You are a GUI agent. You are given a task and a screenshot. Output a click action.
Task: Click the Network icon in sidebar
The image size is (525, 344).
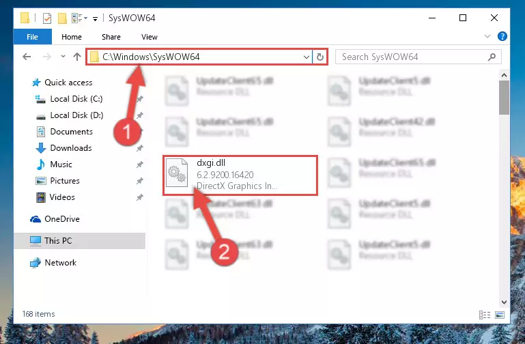point(35,263)
